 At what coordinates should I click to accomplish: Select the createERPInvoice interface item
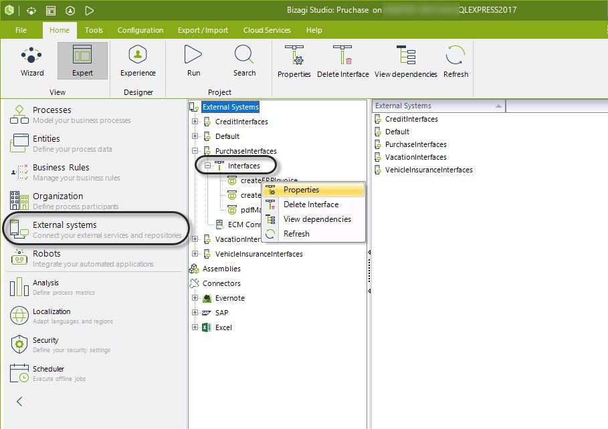(269, 180)
